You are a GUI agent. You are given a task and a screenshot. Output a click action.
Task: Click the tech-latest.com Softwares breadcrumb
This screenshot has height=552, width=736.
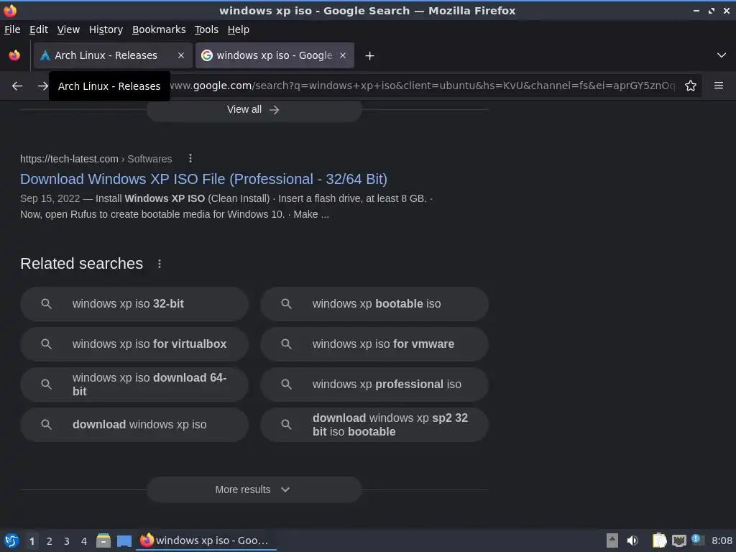96,159
